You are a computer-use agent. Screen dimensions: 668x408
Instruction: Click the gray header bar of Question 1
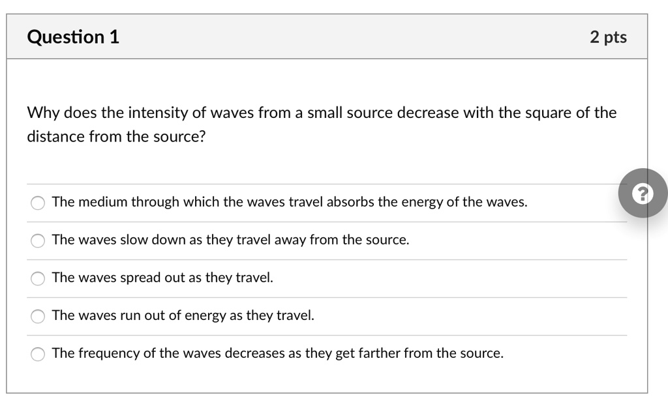pos(326,37)
